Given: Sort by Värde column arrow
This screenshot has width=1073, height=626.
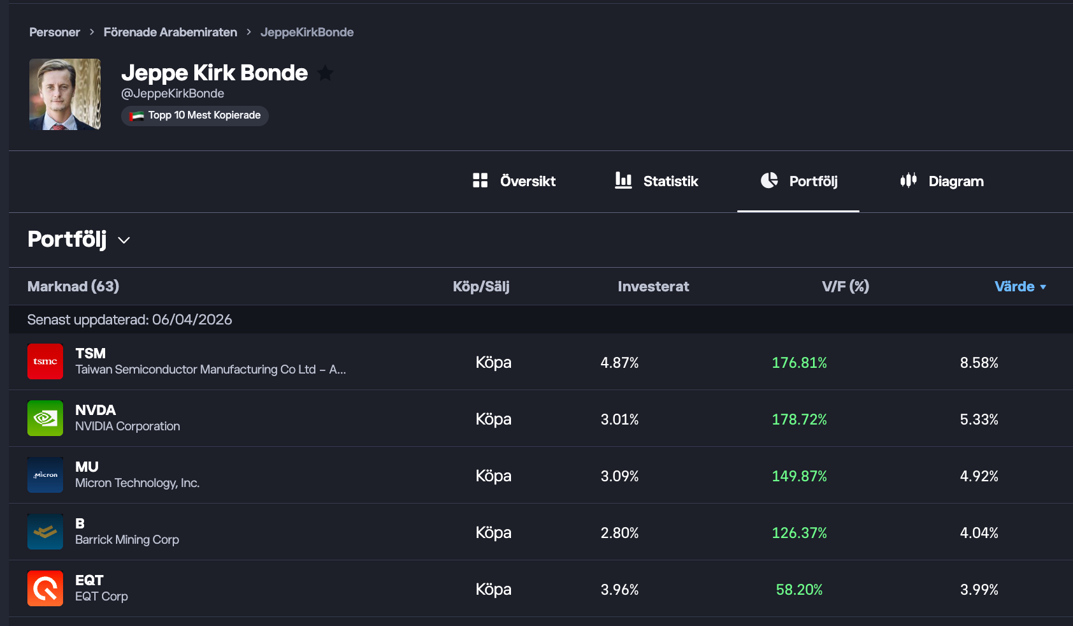Looking at the screenshot, I should coord(1043,287).
